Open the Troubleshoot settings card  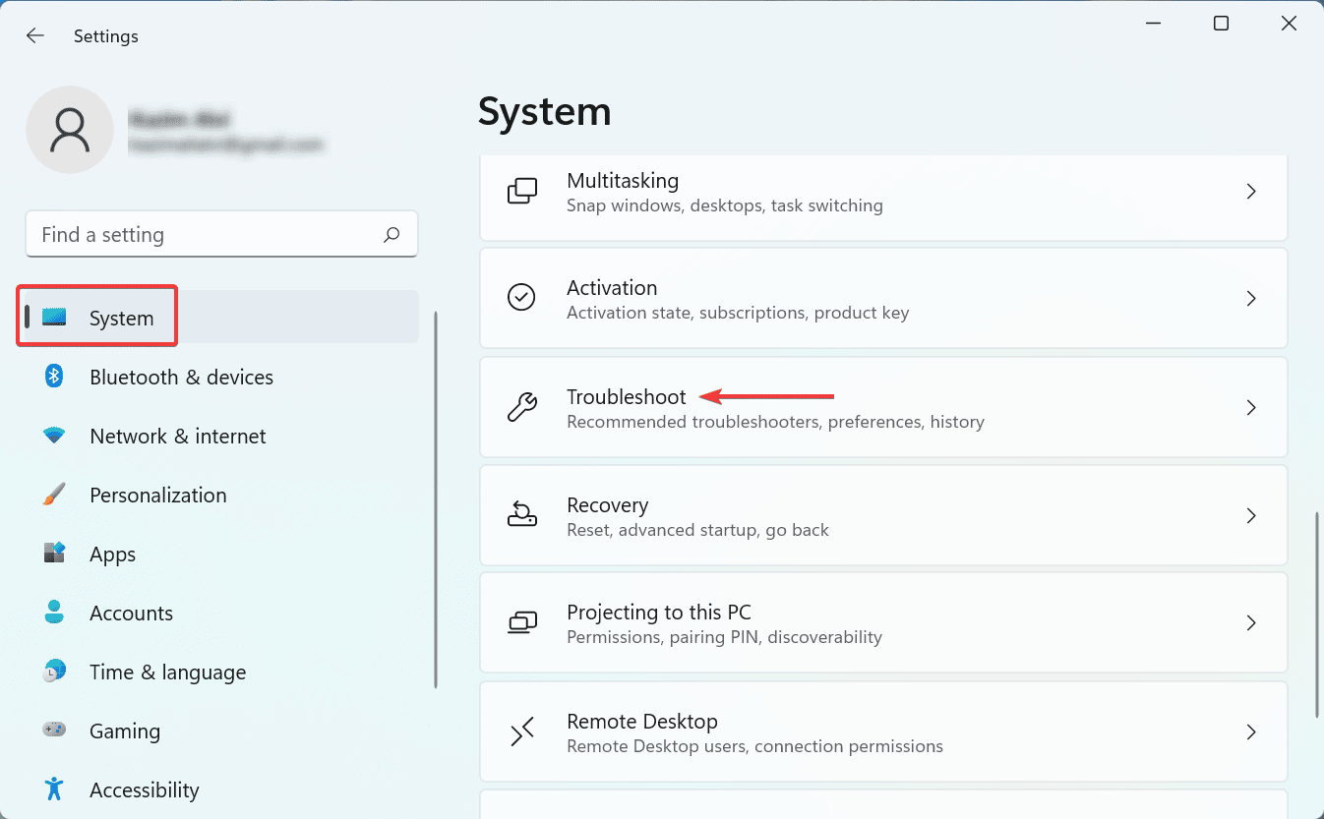click(883, 407)
